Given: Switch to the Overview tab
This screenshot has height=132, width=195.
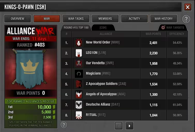Looking at the screenshot, I should (18, 19).
